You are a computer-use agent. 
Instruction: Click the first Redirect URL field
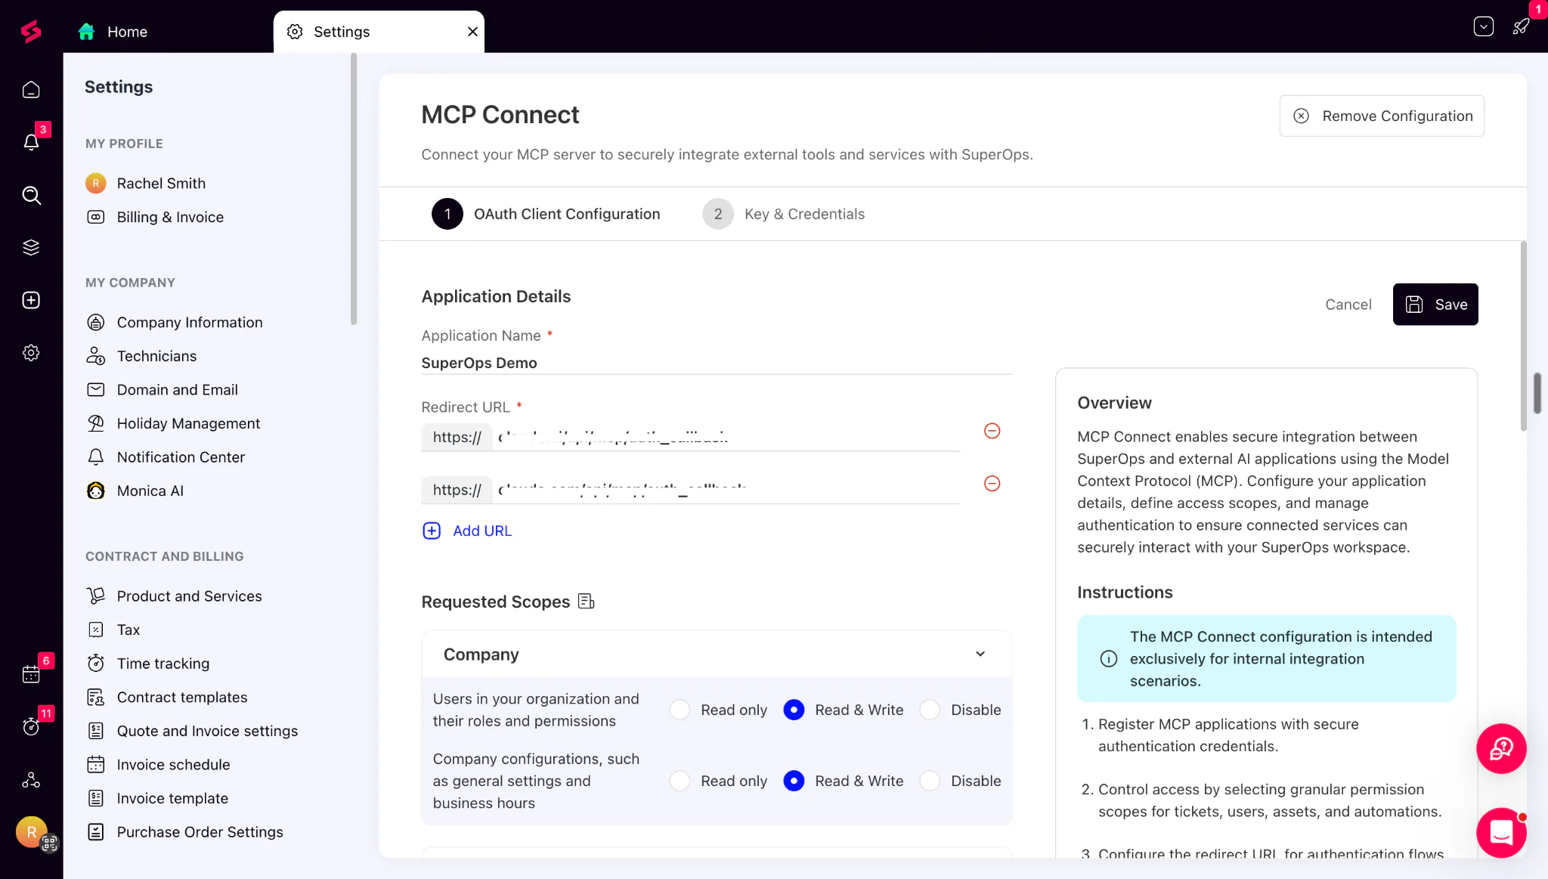691,437
